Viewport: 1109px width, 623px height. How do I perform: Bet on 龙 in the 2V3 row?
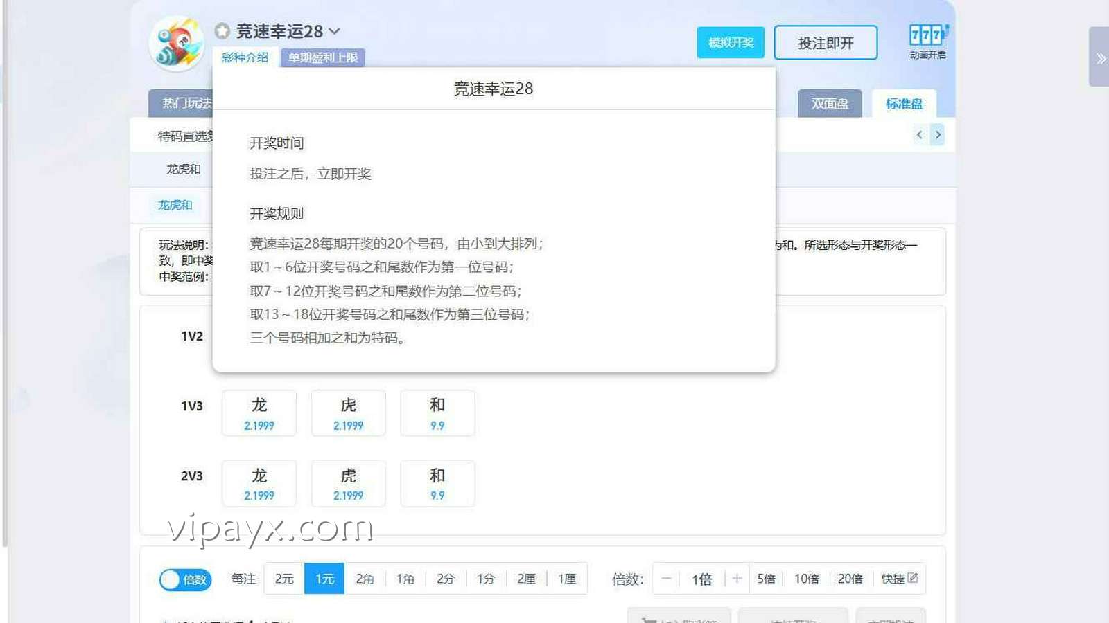(259, 483)
